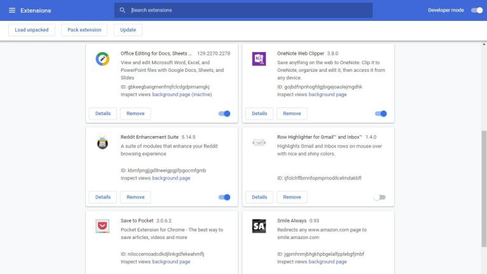Viewport: 487px width, 274px height.
Task: Disable the OneNote Web Clipper toggle
Action: (381, 114)
